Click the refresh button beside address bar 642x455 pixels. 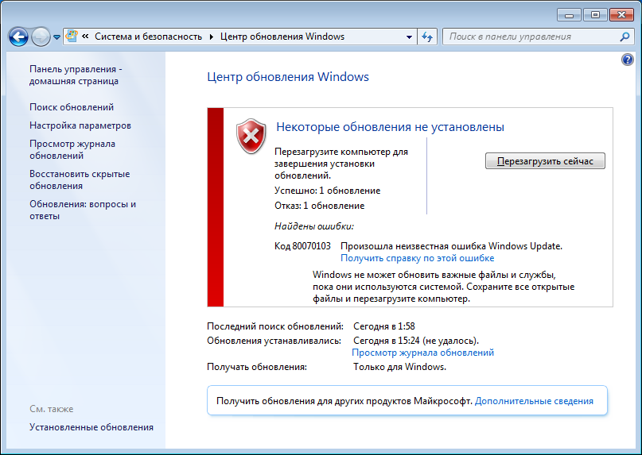pyautogui.click(x=427, y=37)
